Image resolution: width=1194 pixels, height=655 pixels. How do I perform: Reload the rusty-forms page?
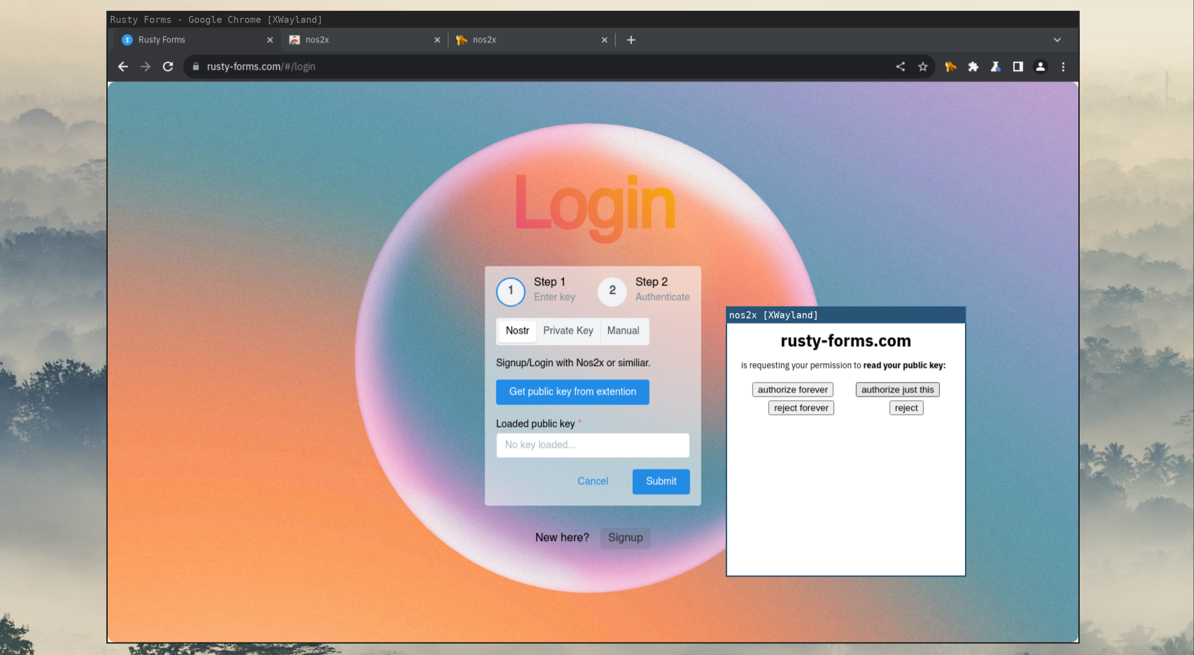(x=168, y=67)
